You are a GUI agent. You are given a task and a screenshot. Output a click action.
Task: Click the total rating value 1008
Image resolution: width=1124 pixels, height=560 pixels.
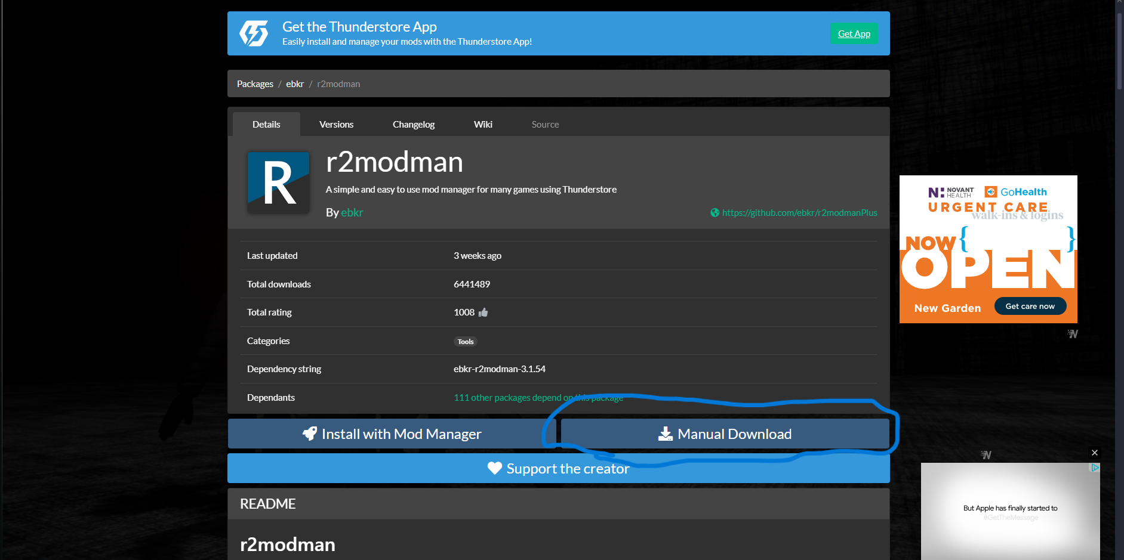(x=464, y=313)
